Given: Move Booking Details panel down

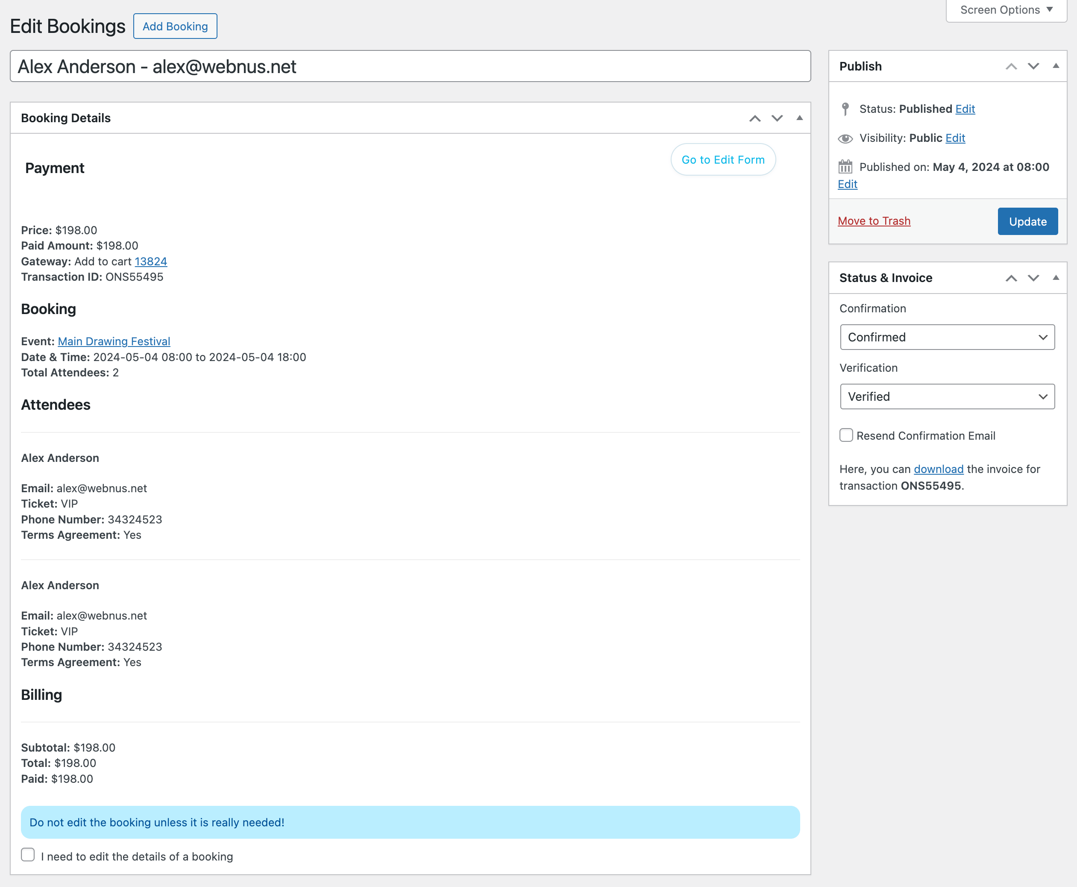Looking at the screenshot, I should click(x=777, y=118).
